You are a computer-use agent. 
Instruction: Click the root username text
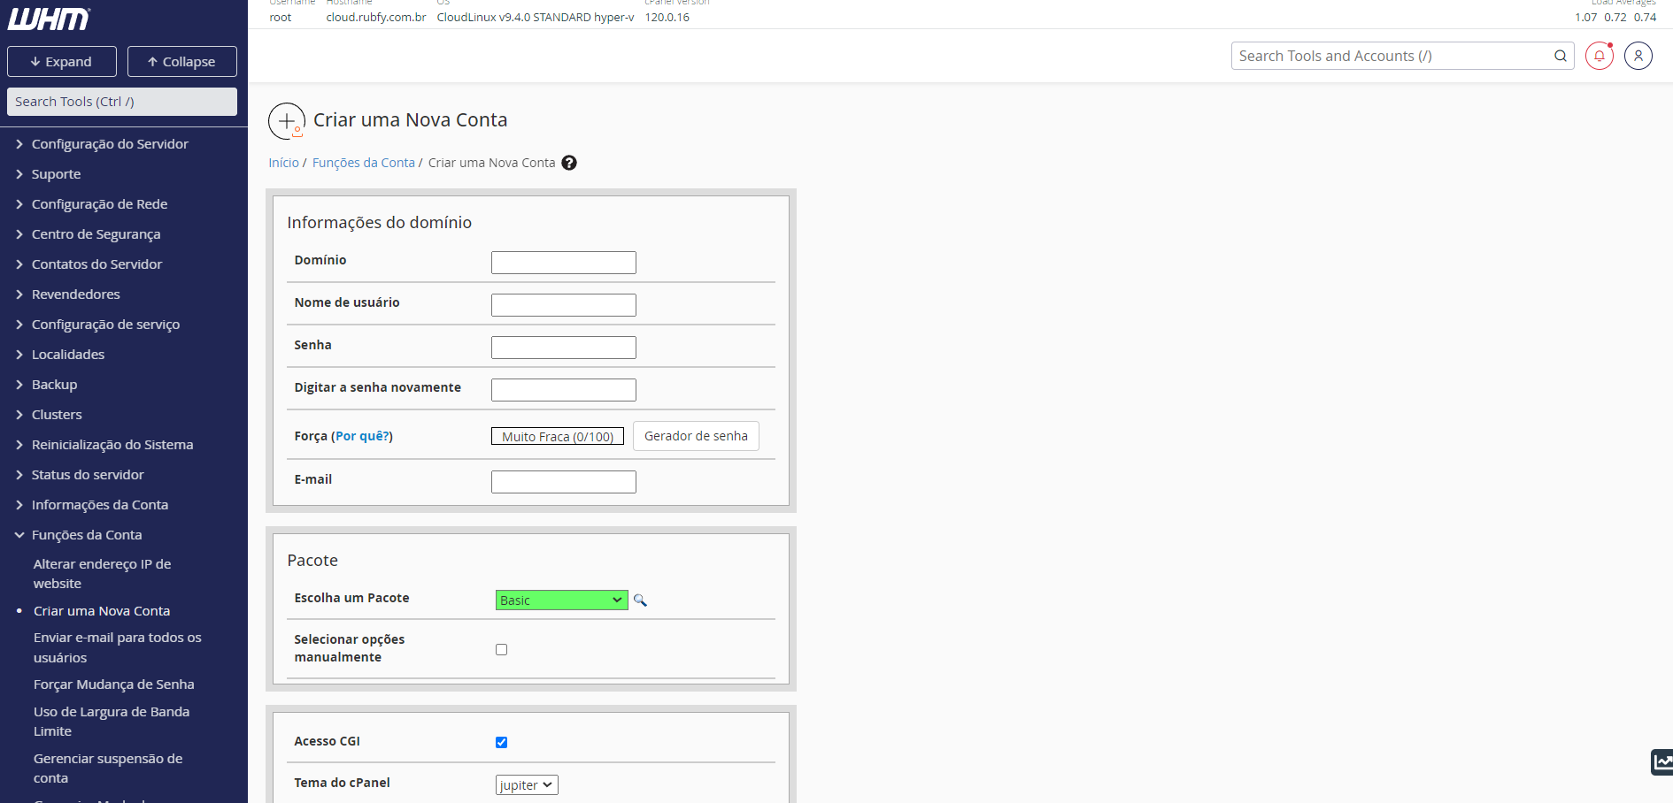(280, 17)
